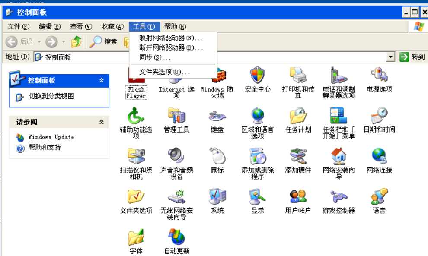The width and height of the screenshot is (428, 256).
Task: Choose 文件夹选项(O) from Tools menu
Action: tap(173, 72)
